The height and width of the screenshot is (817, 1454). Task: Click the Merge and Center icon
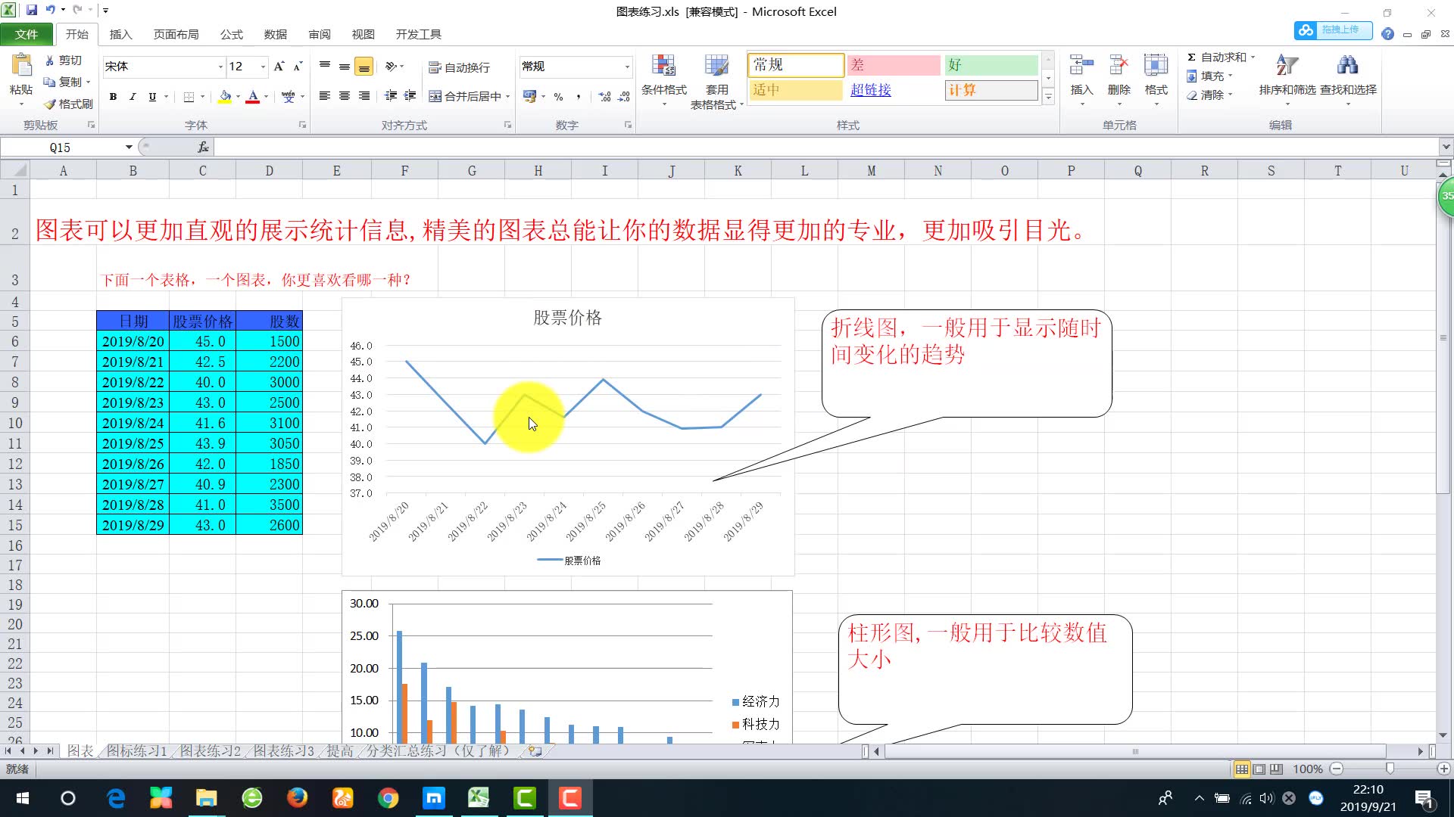[x=435, y=96]
